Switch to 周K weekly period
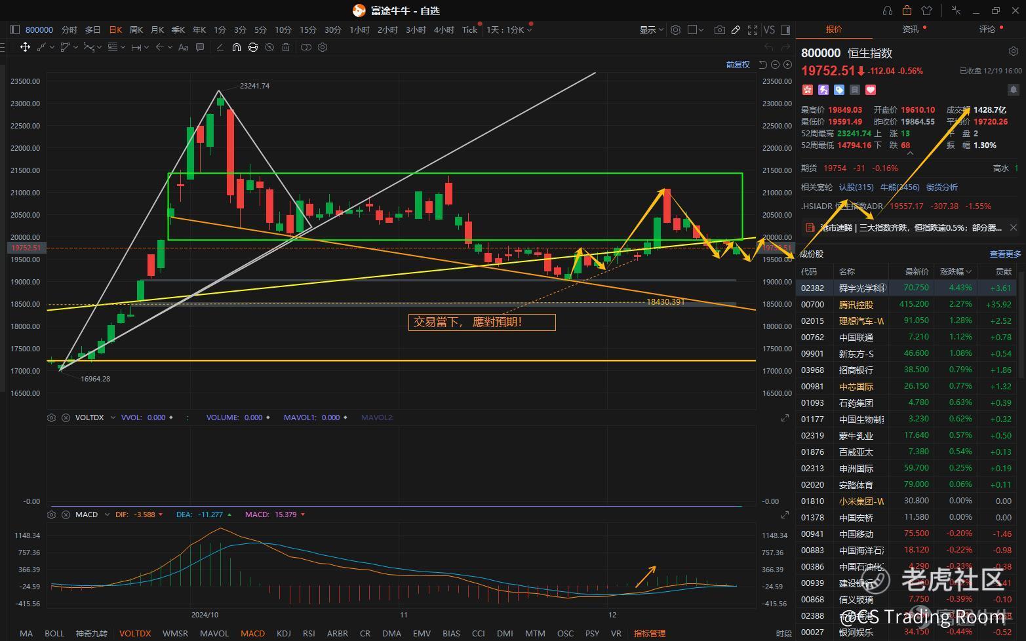 click(x=136, y=29)
